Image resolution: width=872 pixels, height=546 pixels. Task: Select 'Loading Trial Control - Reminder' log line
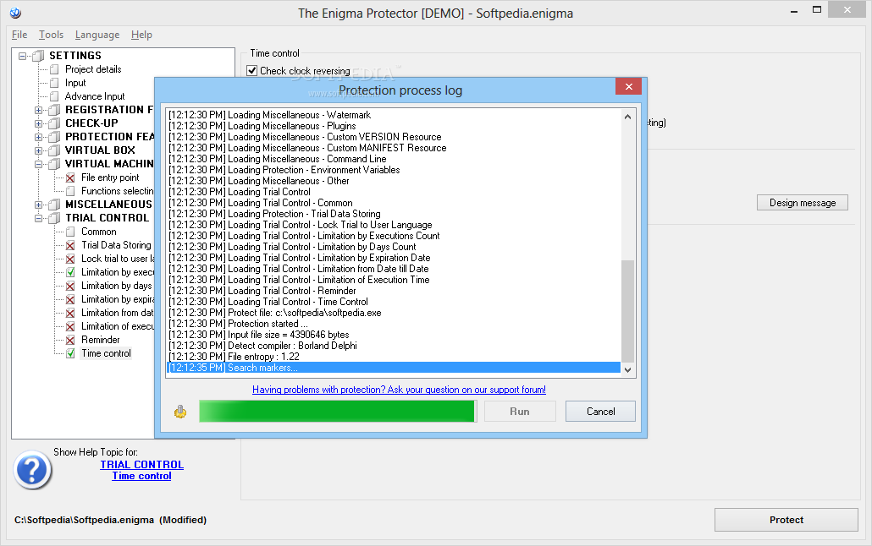394,291
